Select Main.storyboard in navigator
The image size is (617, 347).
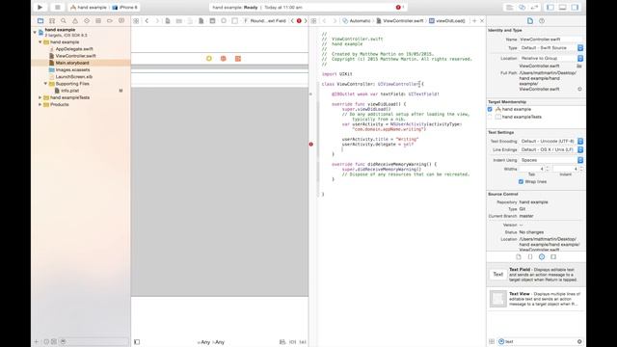point(72,63)
